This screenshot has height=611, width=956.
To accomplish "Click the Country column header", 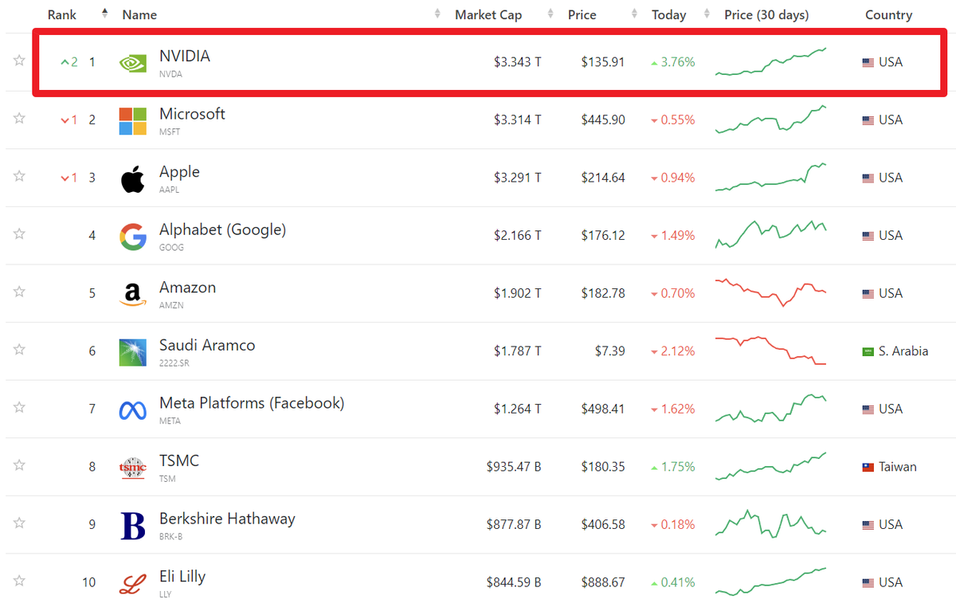I will (x=888, y=14).
